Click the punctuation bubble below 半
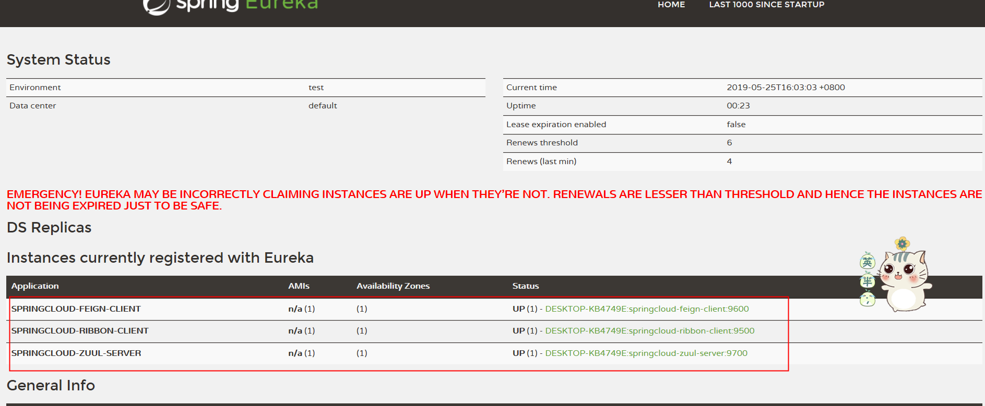 [x=868, y=299]
